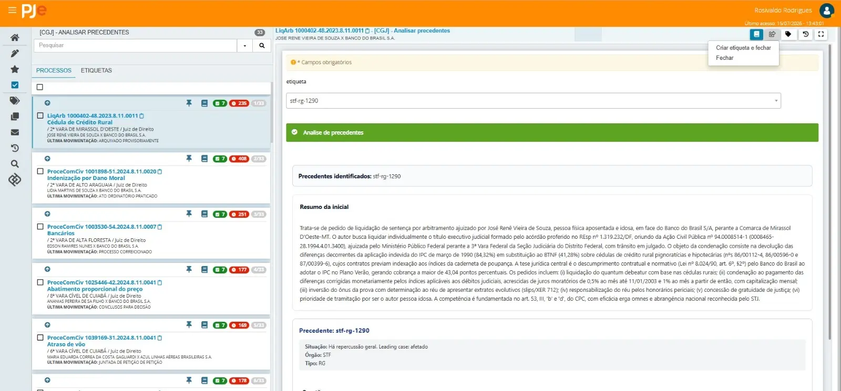Click 'Indenização por Dano Moral' subject text
Screen dimensions: 841x391
86,178
